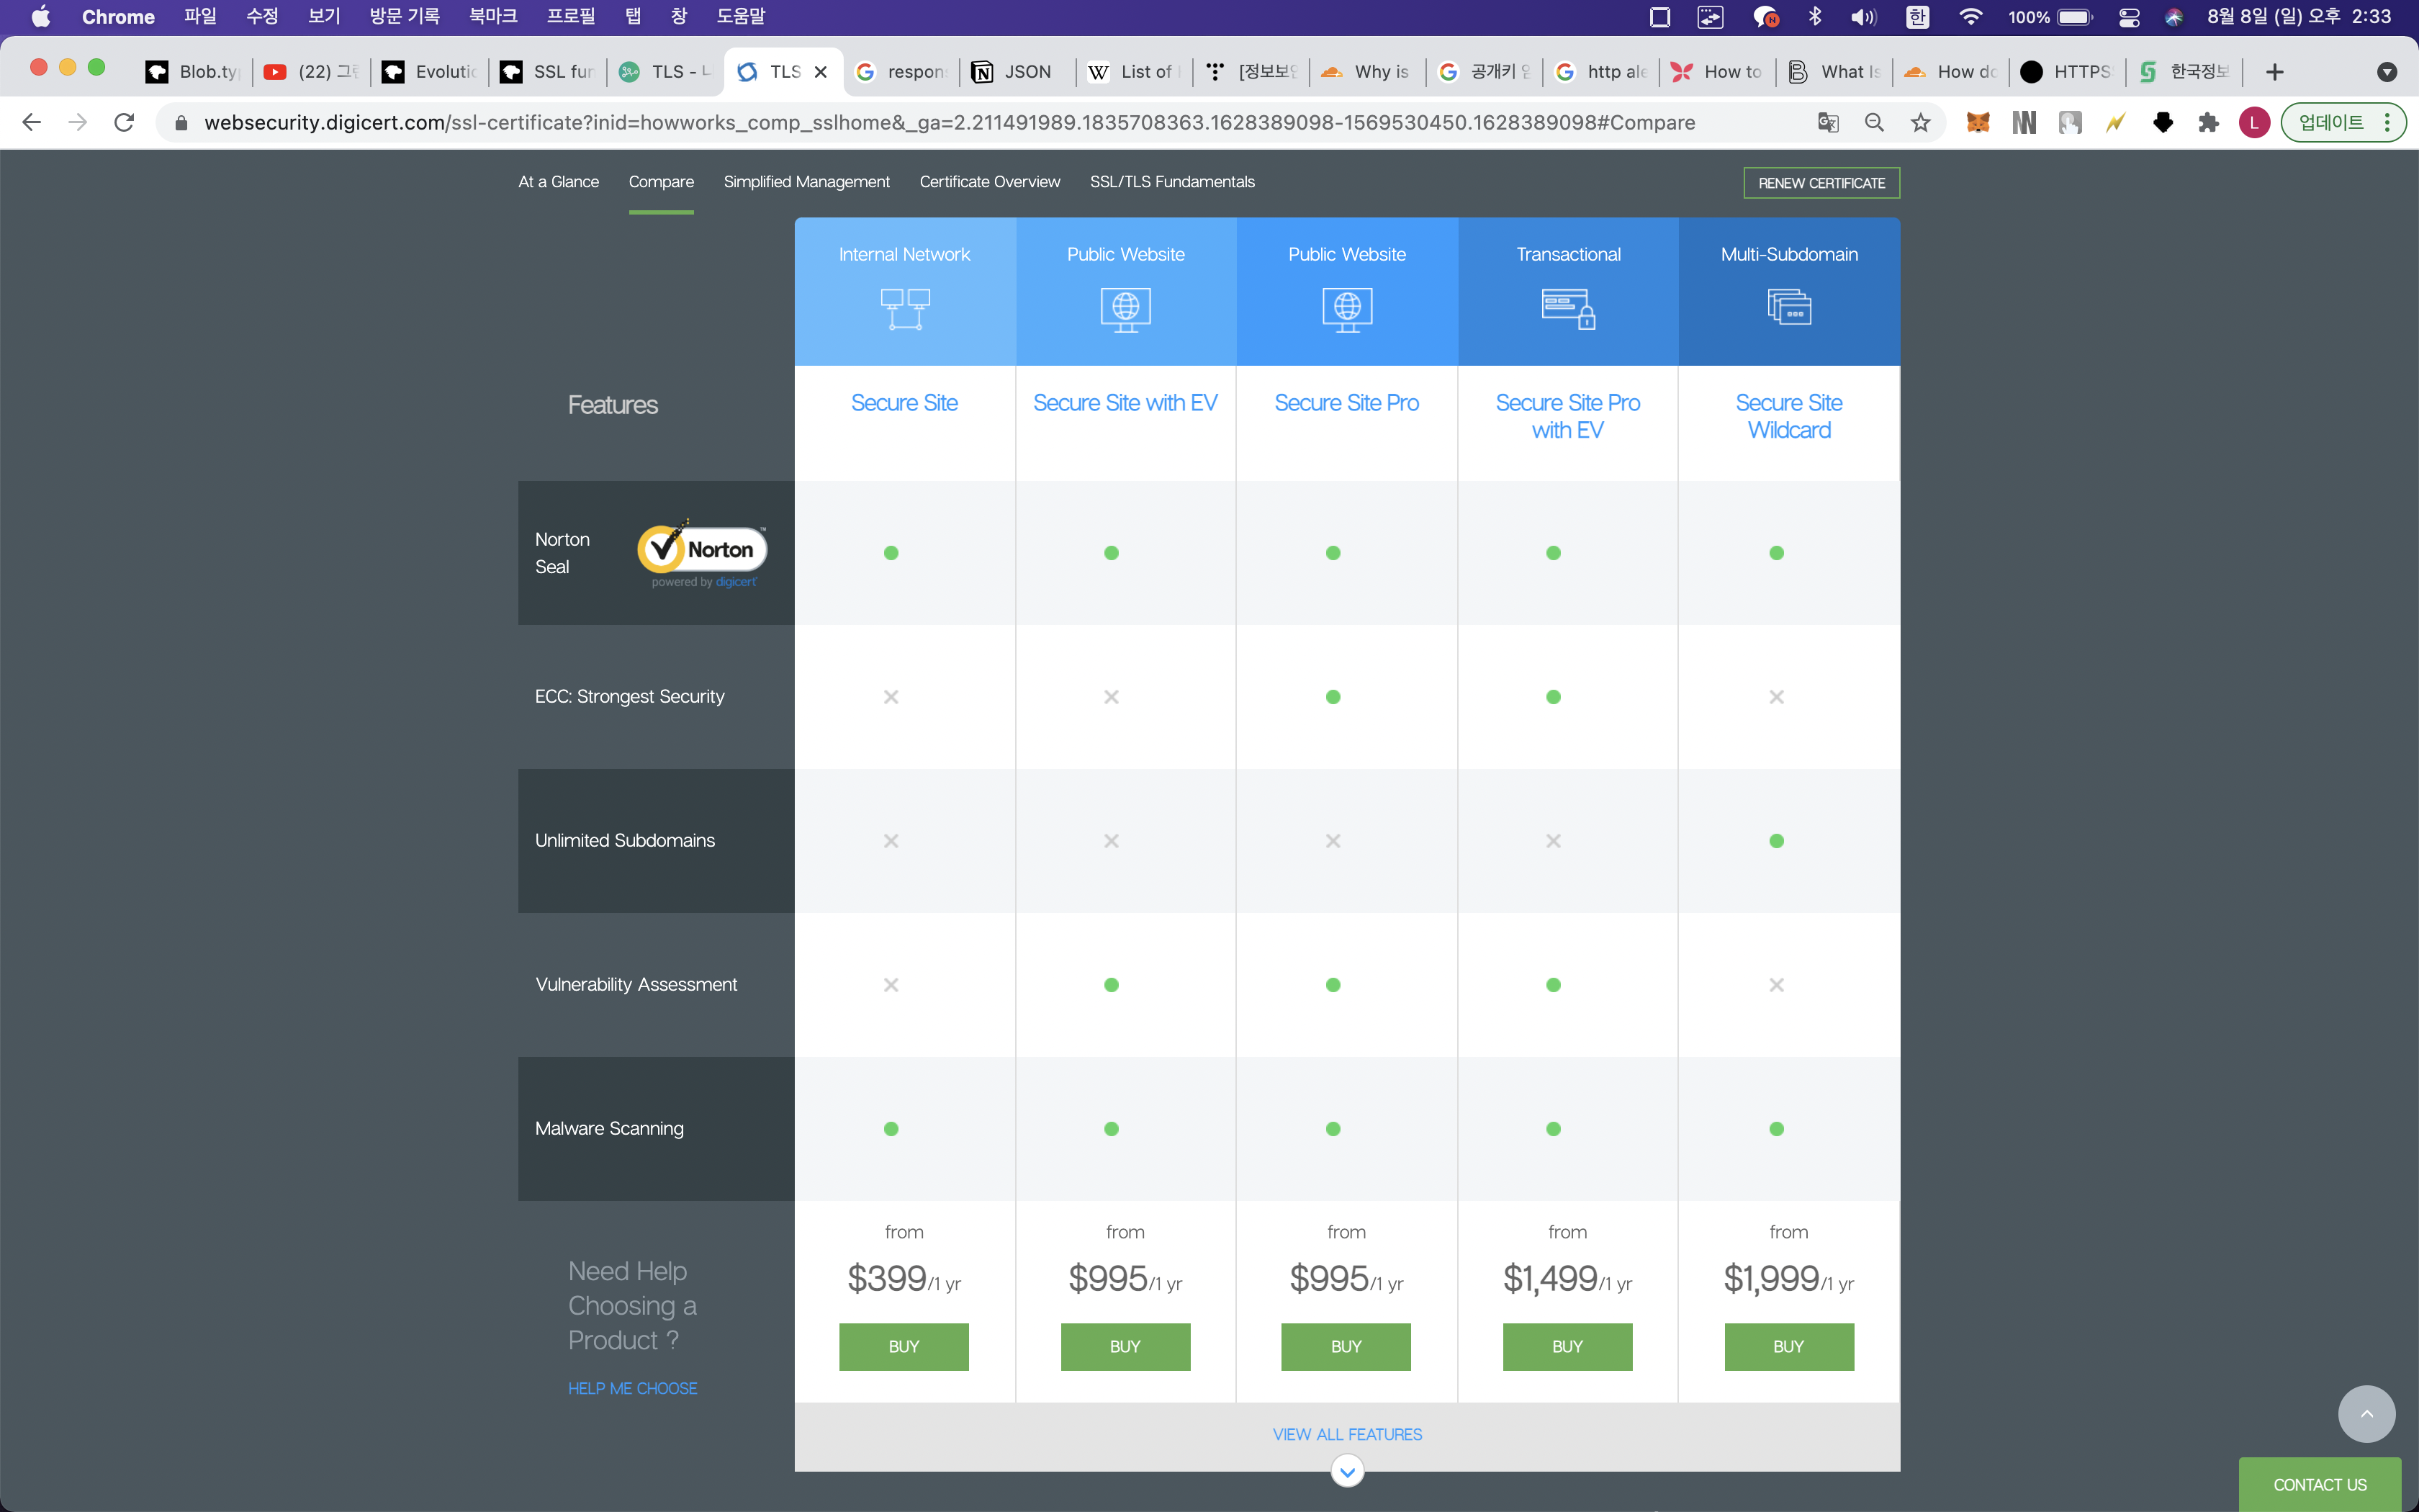Viewport: 2419px width, 1512px height.
Task: Click the Help Me Choose link
Action: 631,1388
